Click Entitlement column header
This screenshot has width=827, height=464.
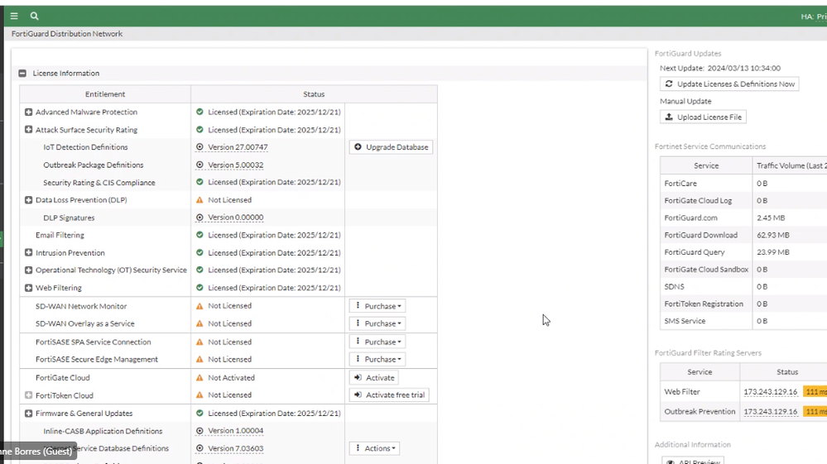coord(105,93)
